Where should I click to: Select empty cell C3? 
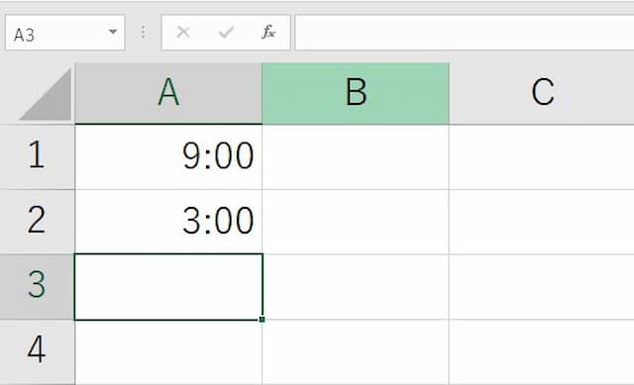point(542,287)
